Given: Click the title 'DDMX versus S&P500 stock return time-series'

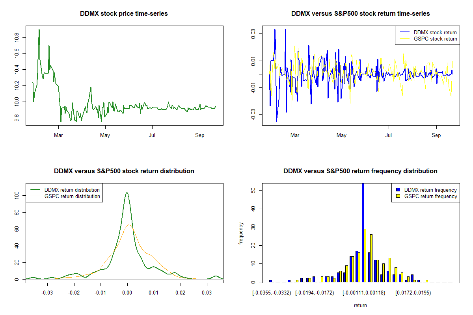Looking at the screenshot, I should point(360,14).
